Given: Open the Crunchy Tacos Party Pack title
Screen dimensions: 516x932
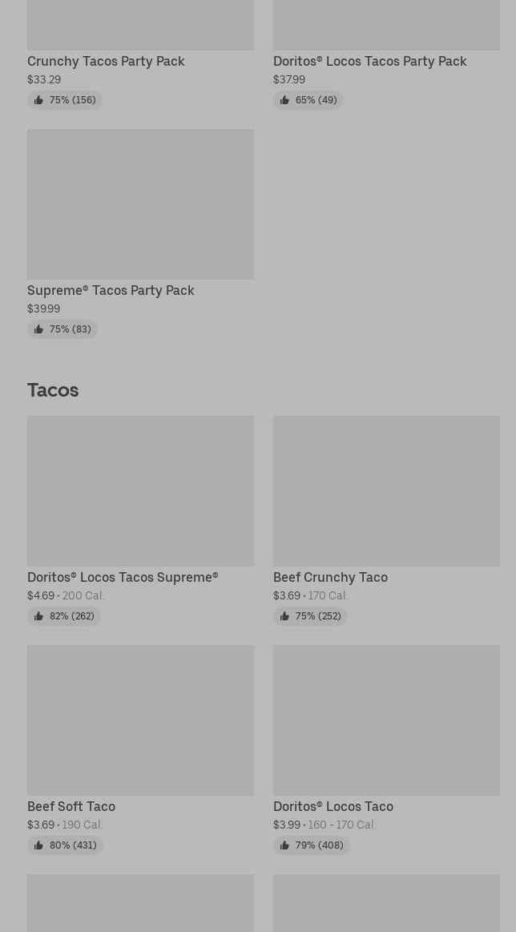Looking at the screenshot, I should (x=106, y=61).
